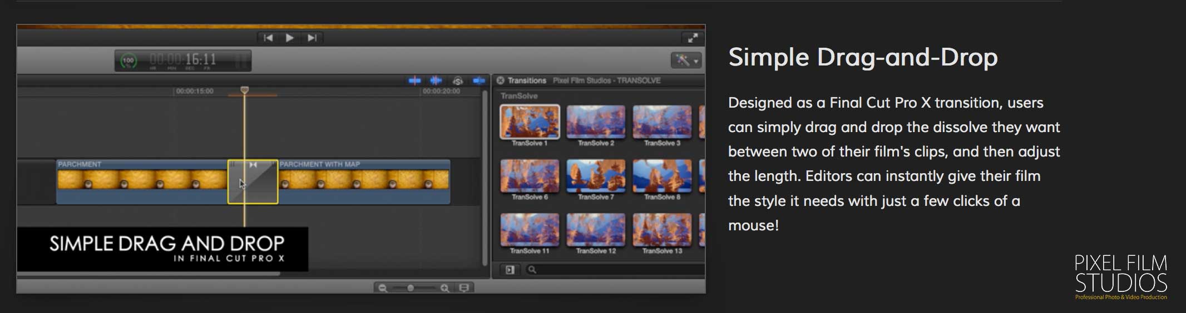Select the TranSolve 3 transition thumbnail
The image size is (1186, 313).
[662, 122]
